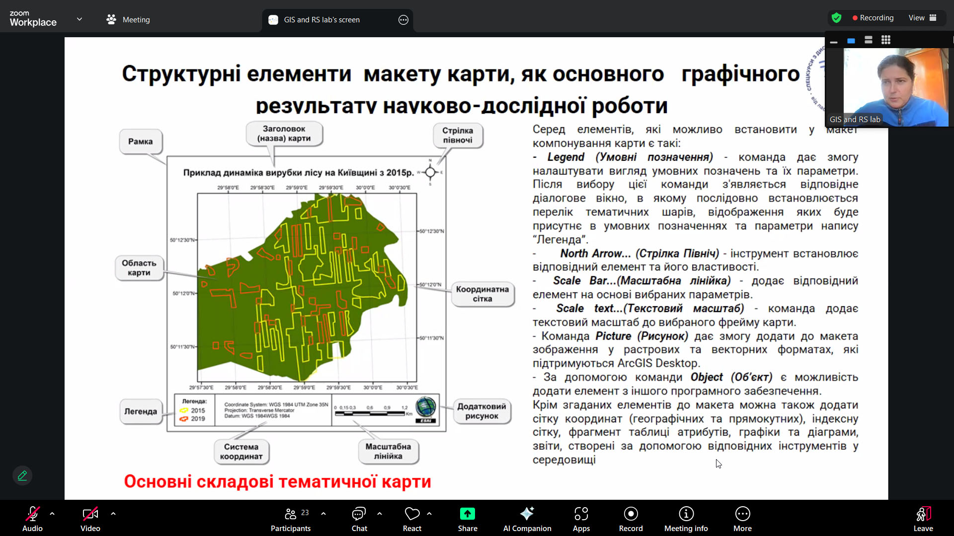The image size is (954, 536).
Task: Open the View menu
Action: click(922, 18)
